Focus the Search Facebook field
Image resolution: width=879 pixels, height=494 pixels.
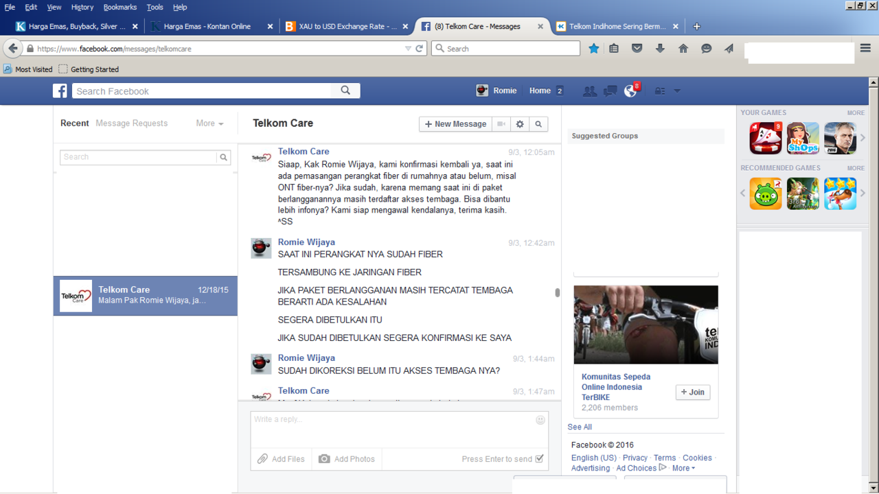click(x=201, y=91)
